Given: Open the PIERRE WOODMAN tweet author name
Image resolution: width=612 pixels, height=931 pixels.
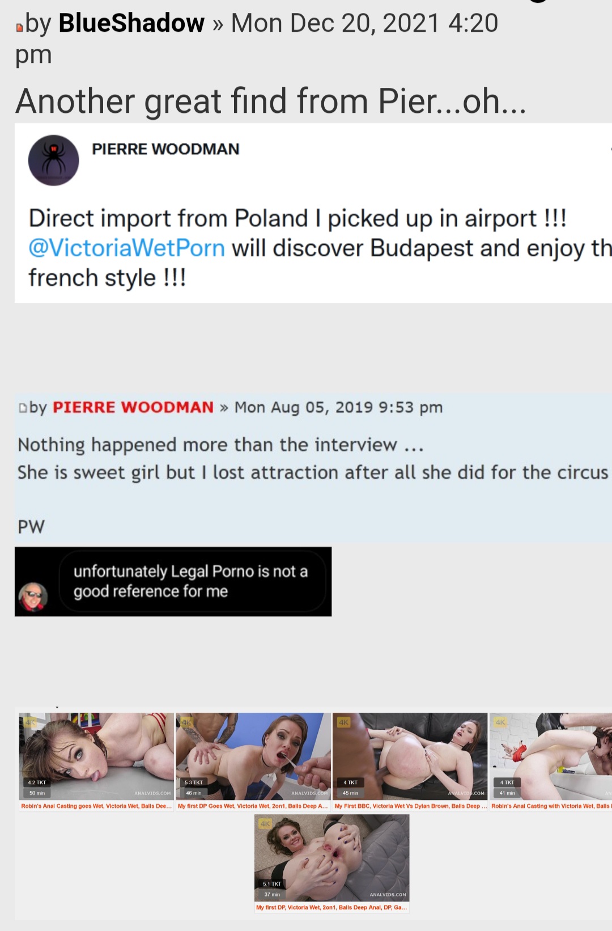Looking at the screenshot, I should coord(165,149).
